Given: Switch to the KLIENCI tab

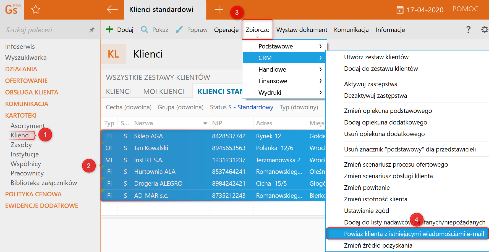Looking at the screenshot, I should pos(118,91).
